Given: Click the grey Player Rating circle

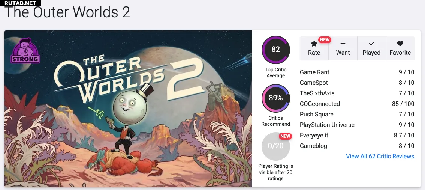Looking at the screenshot, I should 276,146.
